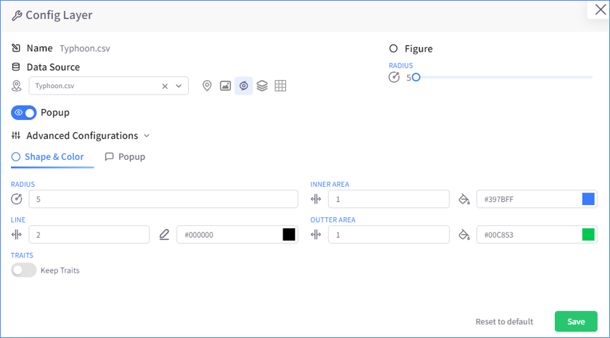This screenshot has width=610, height=338.
Task: Click the #397BFF color field
Action: [537, 199]
